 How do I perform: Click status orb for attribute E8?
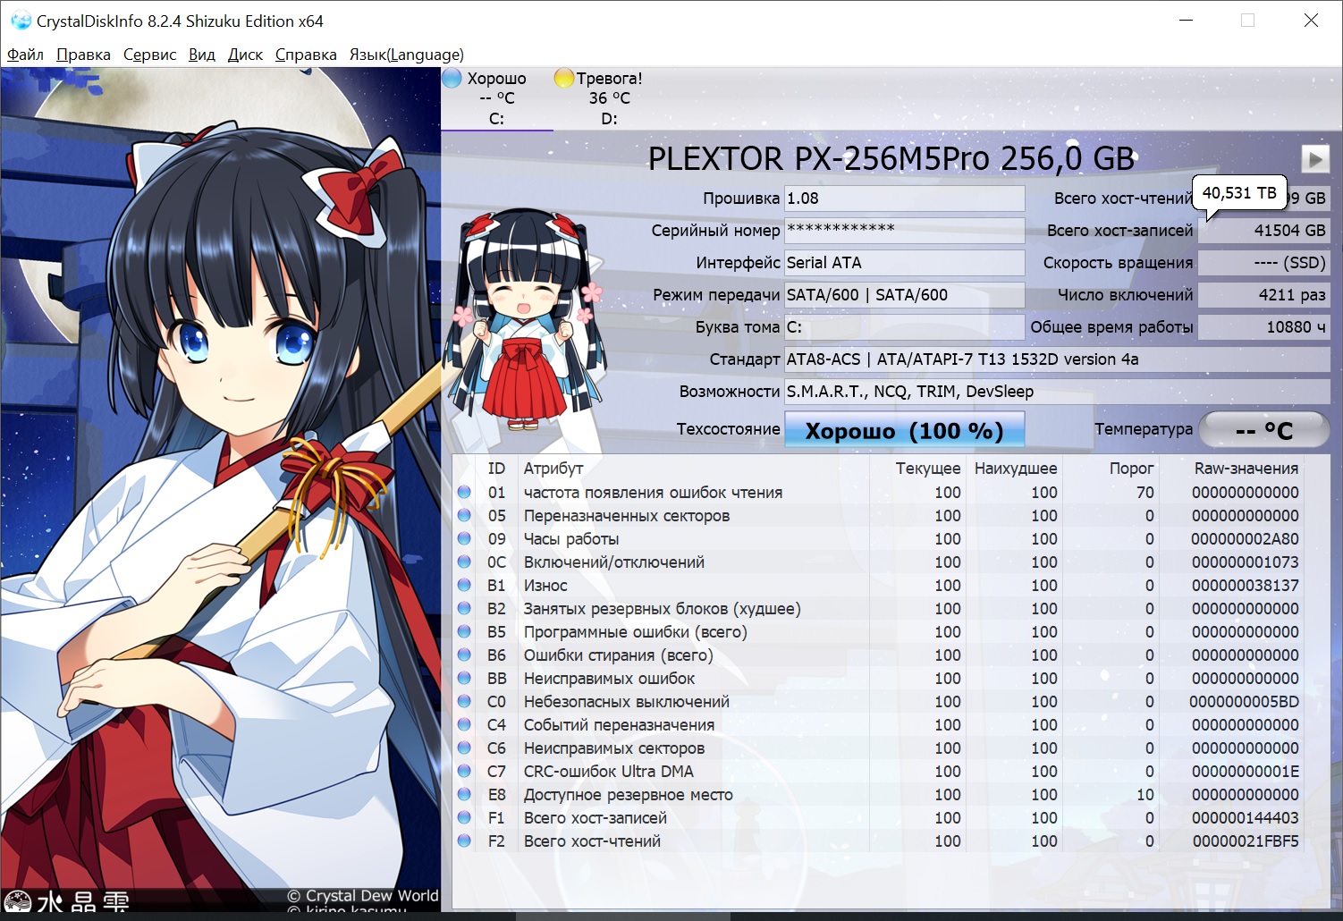(464, 794)
